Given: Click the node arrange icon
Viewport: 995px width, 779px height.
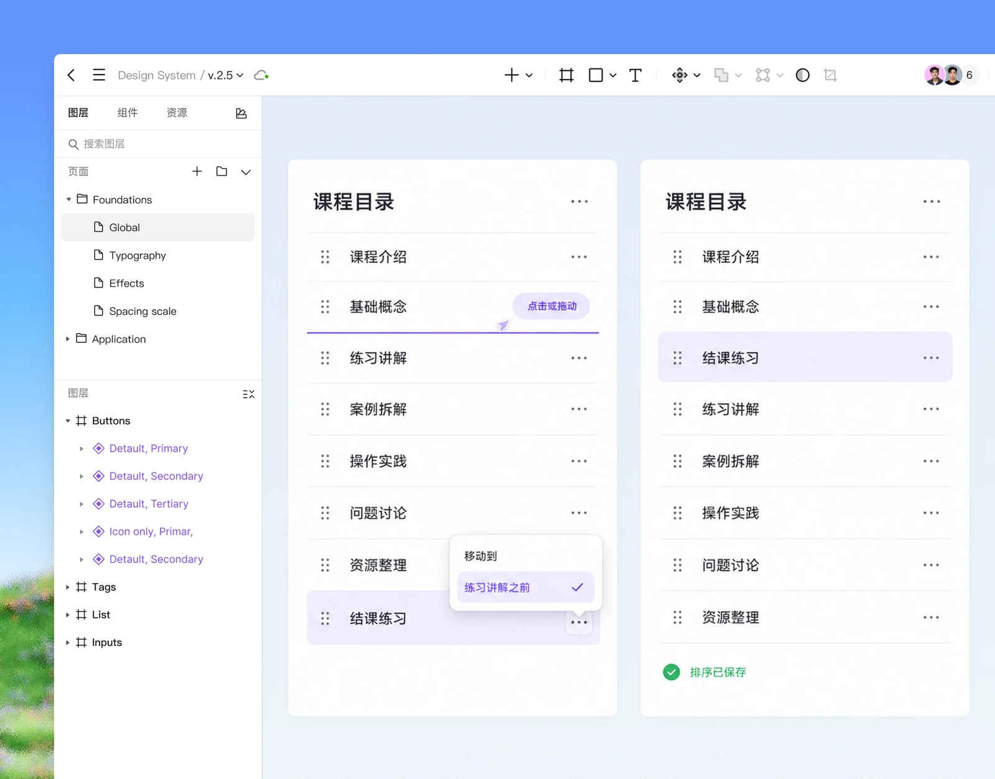Looking at the screenshot, I should coord(763,75).
